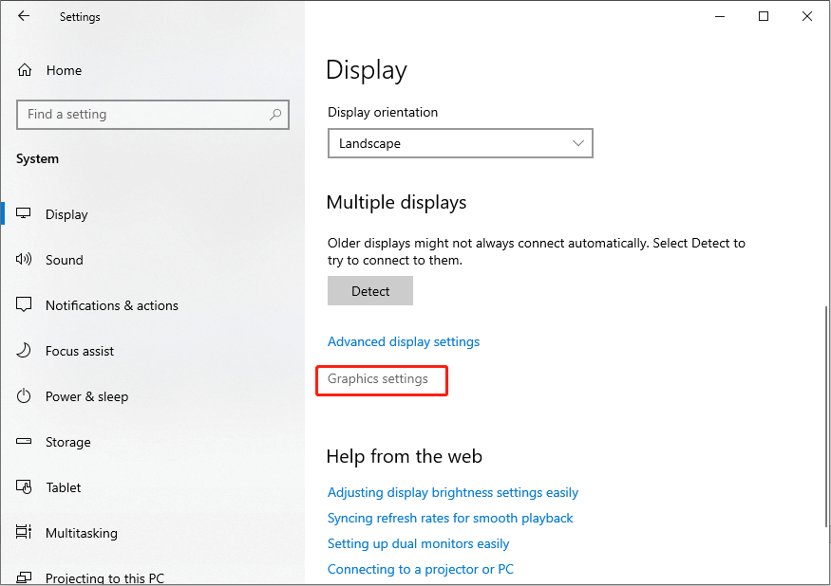The image size is (831, 586).
Task: Click the Find a setting search box
Action: 153,115
